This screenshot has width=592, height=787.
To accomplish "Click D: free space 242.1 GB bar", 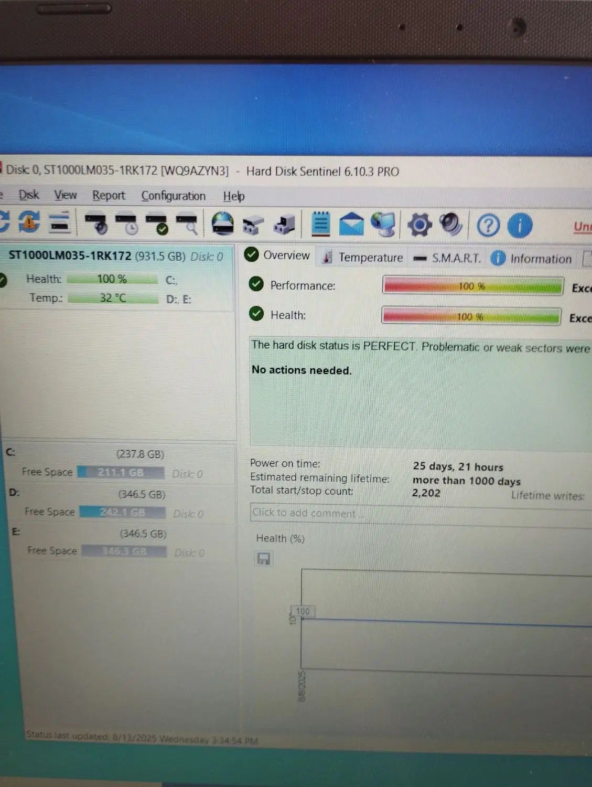I will click(123, 512).
